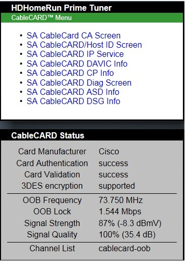Image resolution: width=187 pixels, height=262 pixels.
Task: Open SA CableCARD DSG Info link
Action: click(x=74, y=101)
